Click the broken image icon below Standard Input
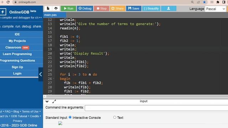Image resolution: width=228 pixels, height=128 pixels. [60, 123]
